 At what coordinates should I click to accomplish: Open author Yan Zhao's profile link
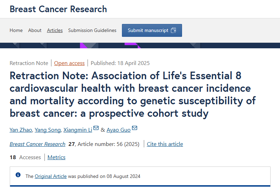[21, 130]
